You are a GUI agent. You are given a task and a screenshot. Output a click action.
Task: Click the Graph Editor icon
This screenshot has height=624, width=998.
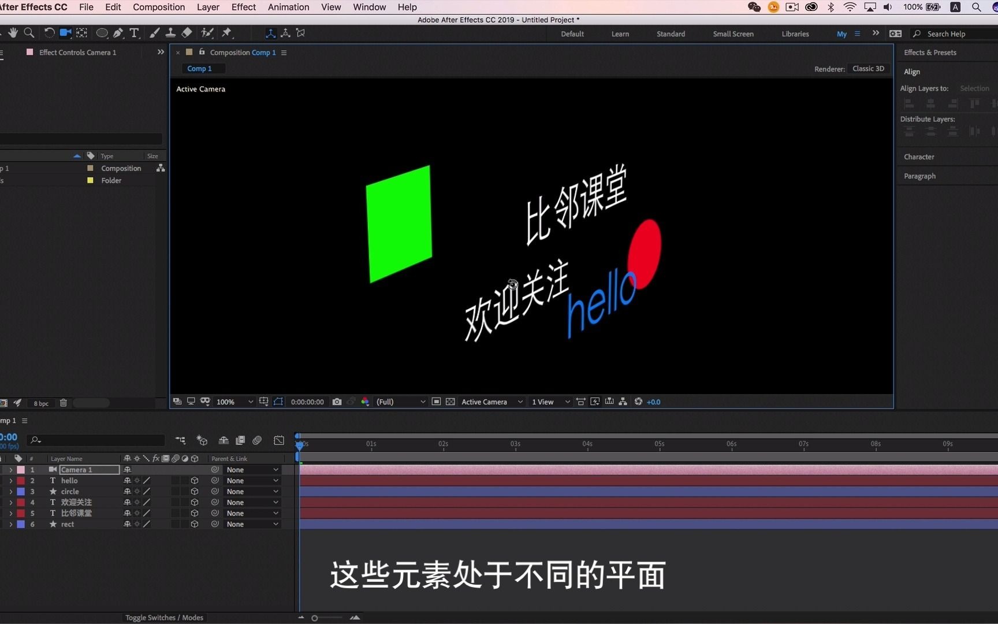click(x=278, y=440)
